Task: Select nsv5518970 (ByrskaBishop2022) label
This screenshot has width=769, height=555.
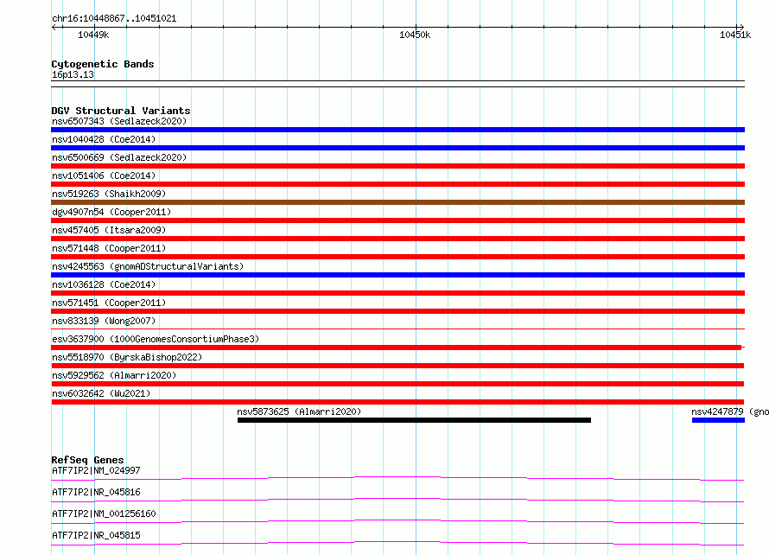Action: [127, 357]
